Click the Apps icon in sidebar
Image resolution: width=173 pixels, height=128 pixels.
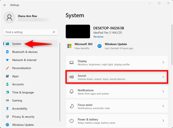(x=7, y=76)
